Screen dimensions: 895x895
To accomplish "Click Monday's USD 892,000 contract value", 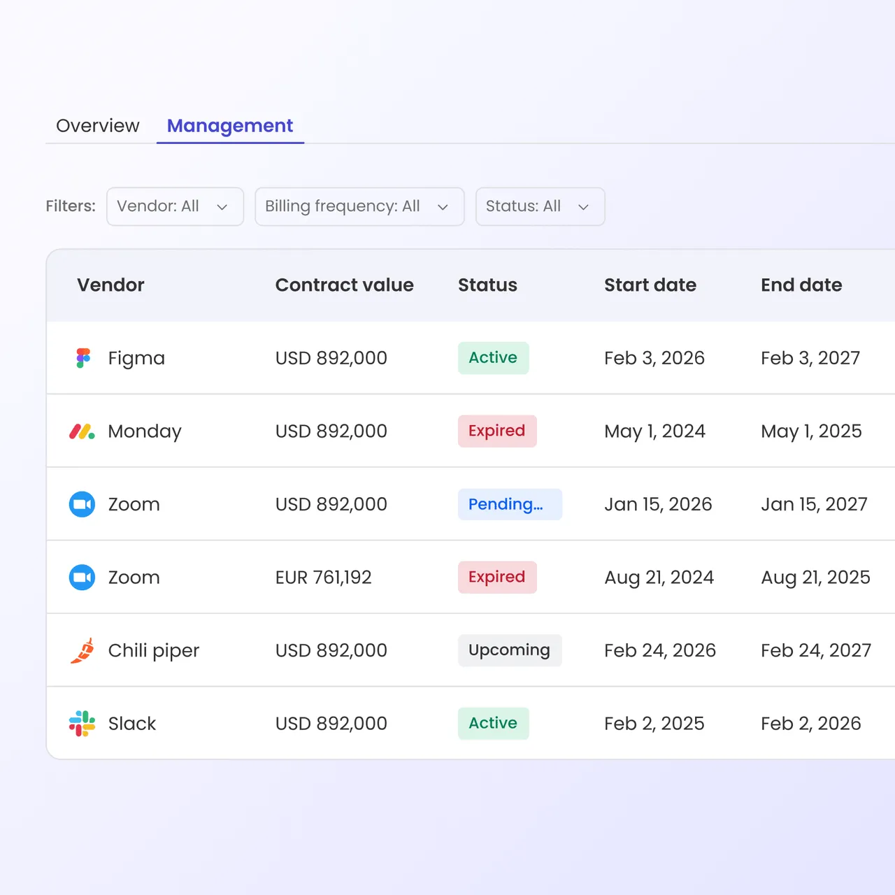I will (331, 431).
